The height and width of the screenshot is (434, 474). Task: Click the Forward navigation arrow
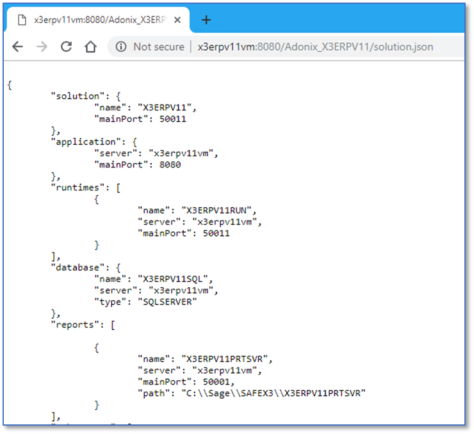click(42, 47)
